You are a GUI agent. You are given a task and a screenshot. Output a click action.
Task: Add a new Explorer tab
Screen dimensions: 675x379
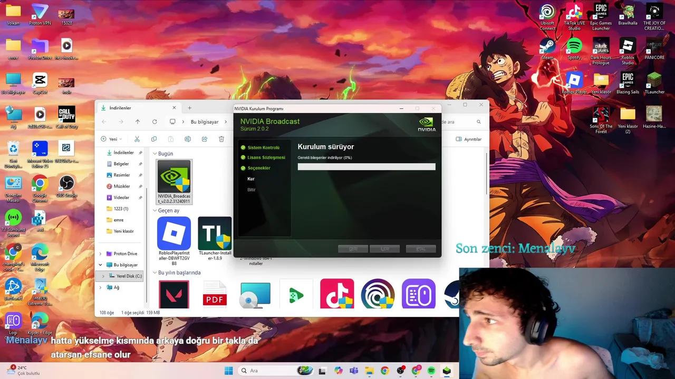coord(189,108)
